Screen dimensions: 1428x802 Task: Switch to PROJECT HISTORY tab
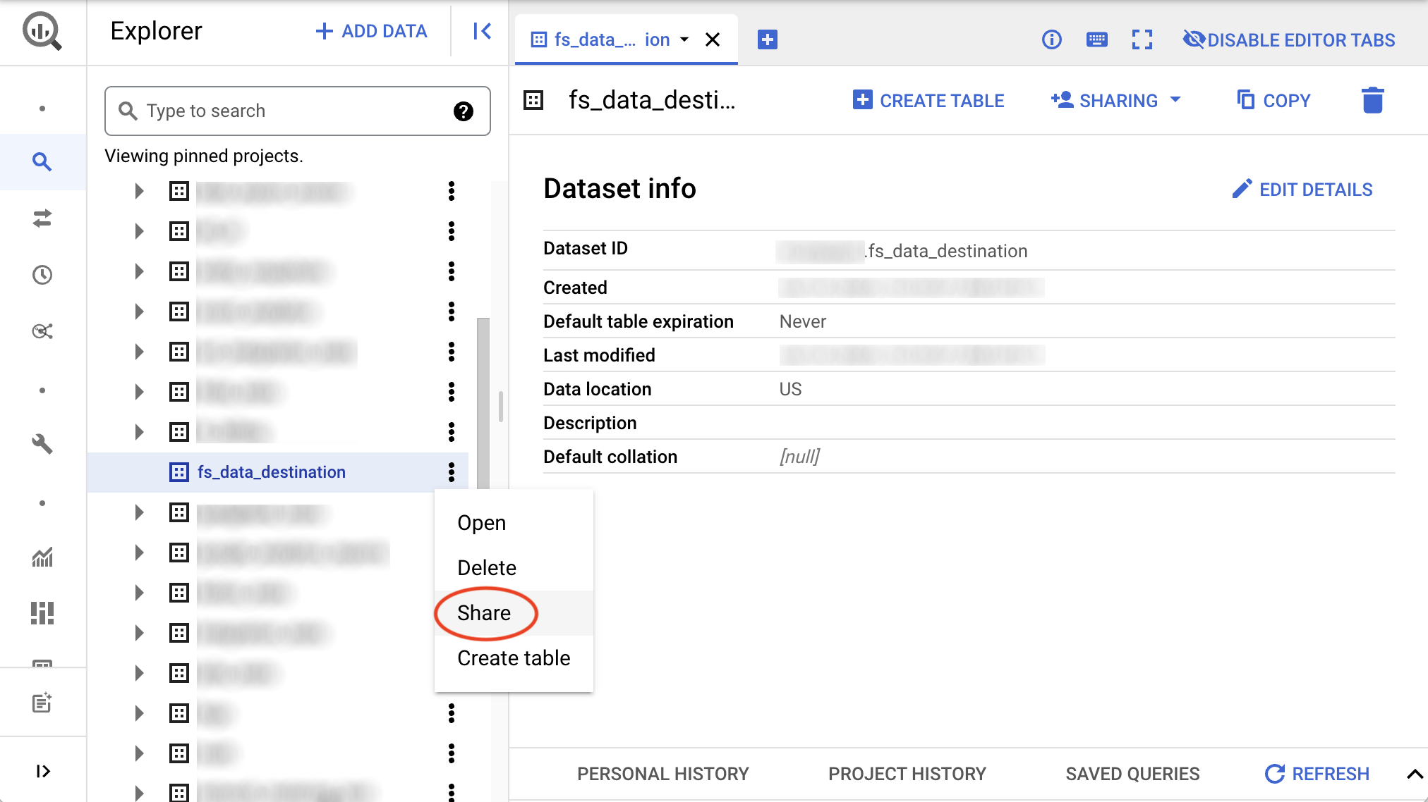pos(907,774)
